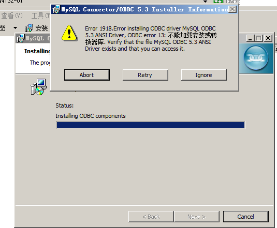
Task: Click setup window's title bar installer icon
Action: [x=21, y=39]
